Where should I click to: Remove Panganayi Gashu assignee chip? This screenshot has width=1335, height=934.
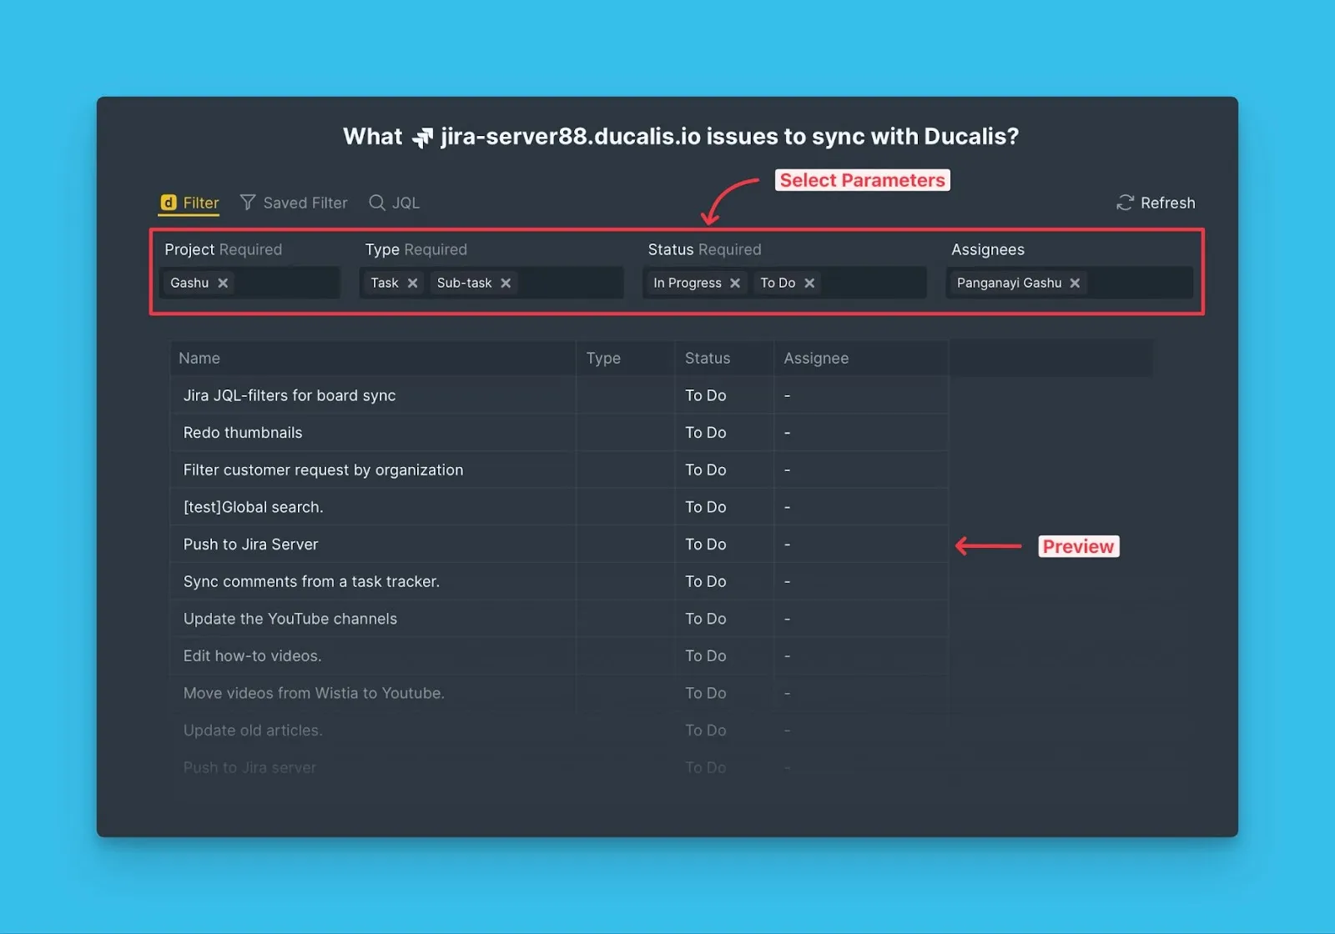tap(1075, 284)
